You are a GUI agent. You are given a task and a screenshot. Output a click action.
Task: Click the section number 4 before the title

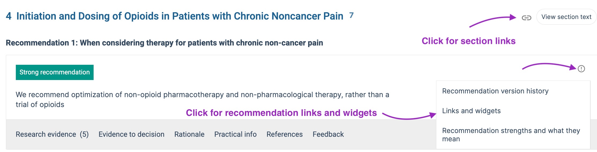click(x=9, y=16)
